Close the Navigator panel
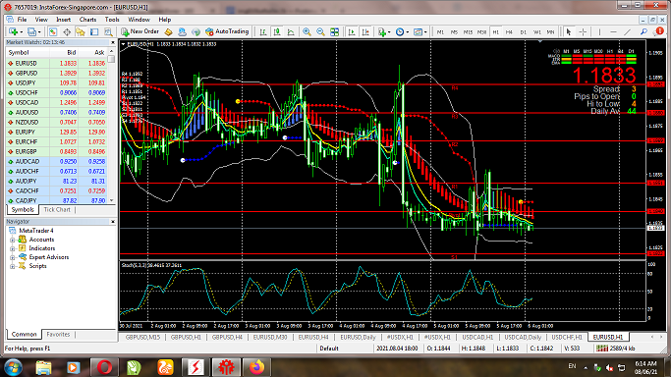This screenshot has width=671, height=377. (113, 222)
